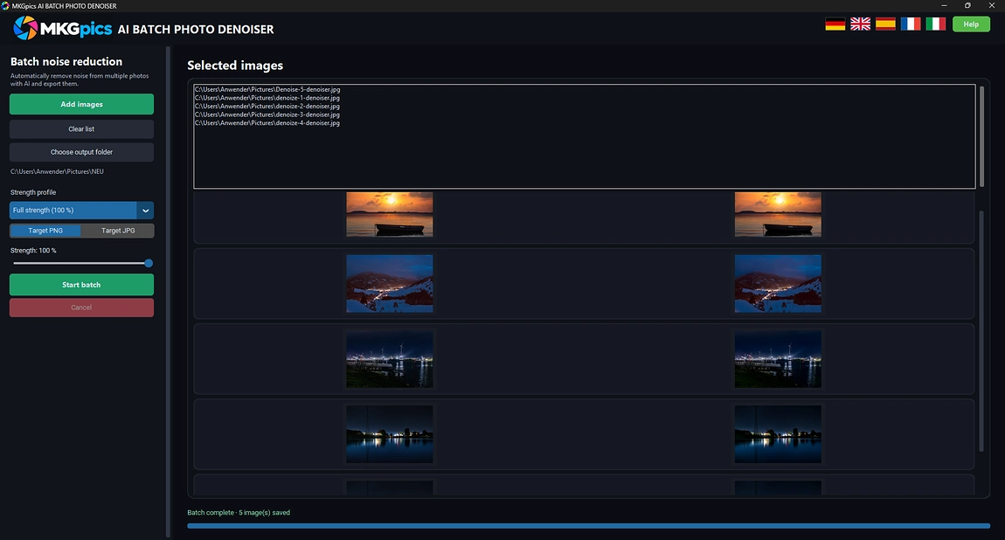Open the denoised snowy mountain thumbnail on right
The width and height of the screenshot is (1005, 540).
[x=778, y=284]
